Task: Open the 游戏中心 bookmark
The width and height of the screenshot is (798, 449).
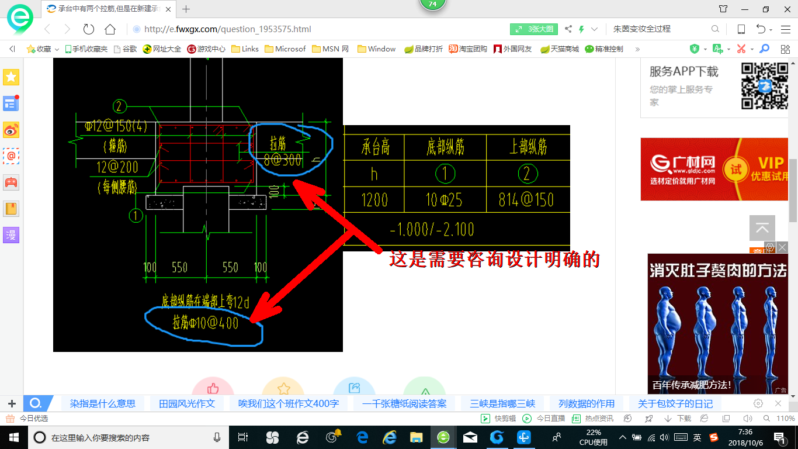Action: click(206, 49)
